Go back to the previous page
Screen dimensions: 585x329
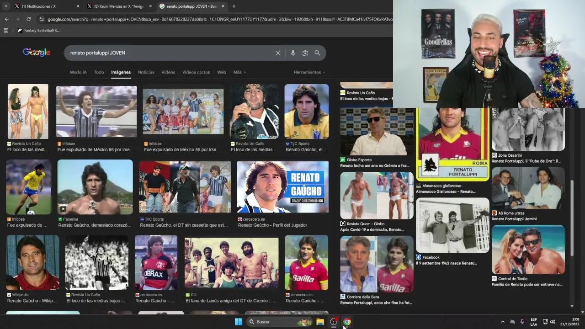[x=6, y=19]
